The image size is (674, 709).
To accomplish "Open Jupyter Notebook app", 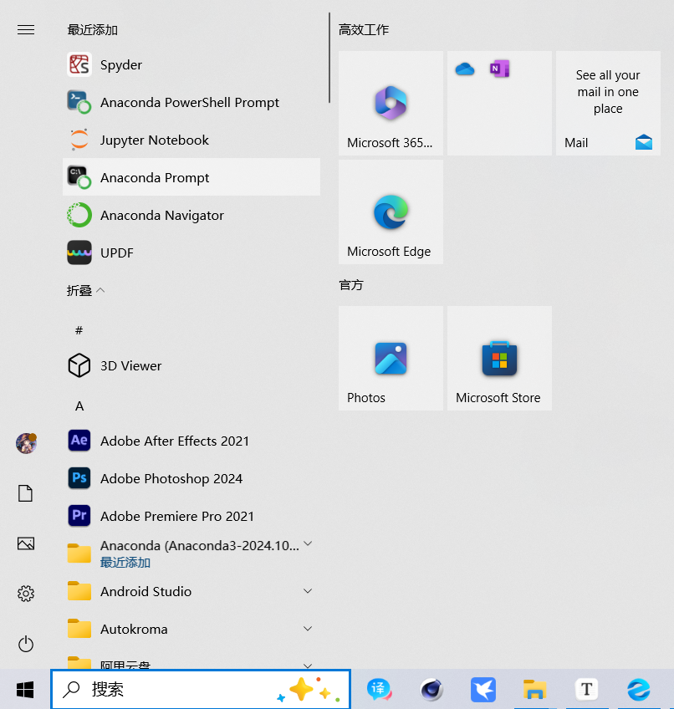I will coord(191,140).
